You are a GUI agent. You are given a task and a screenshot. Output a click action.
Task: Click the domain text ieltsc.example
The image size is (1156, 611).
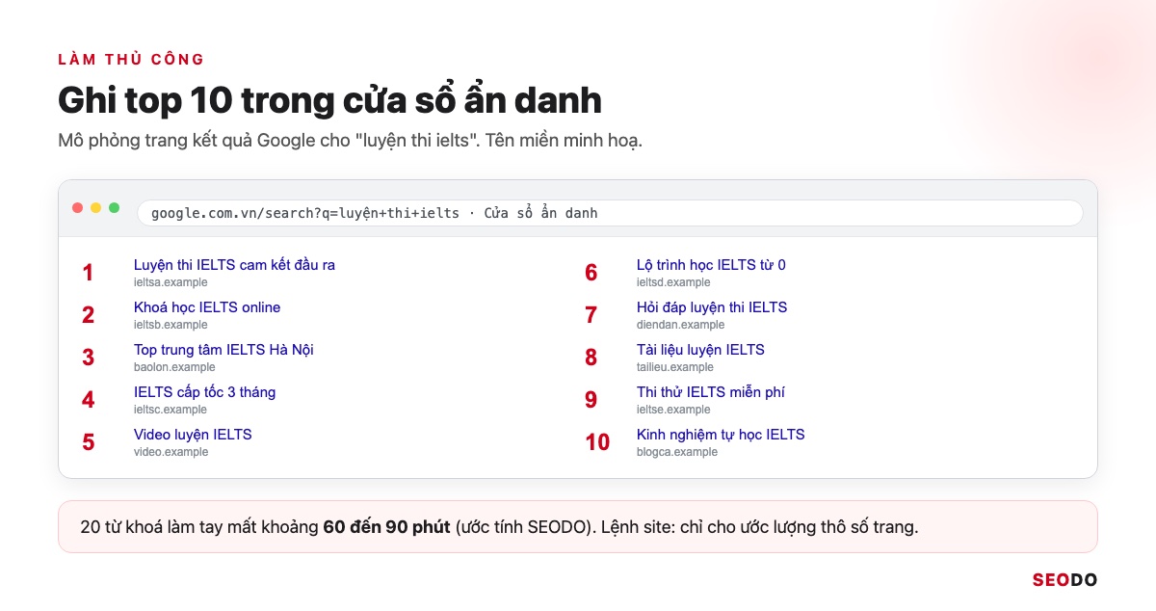pyautogui.click(x=171, y=410)
